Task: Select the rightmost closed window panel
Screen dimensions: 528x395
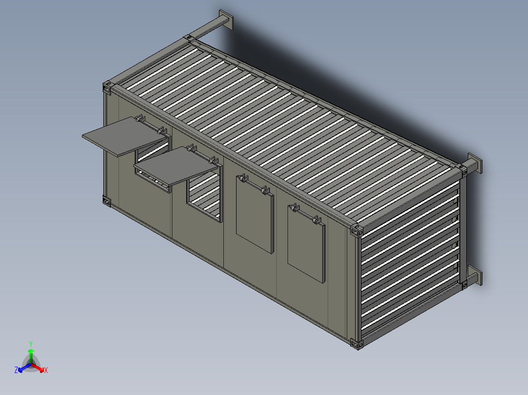Action: click(x=307, y=244)
